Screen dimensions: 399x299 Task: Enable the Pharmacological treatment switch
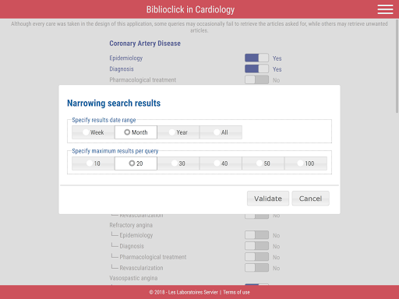[x=256, y=79]
